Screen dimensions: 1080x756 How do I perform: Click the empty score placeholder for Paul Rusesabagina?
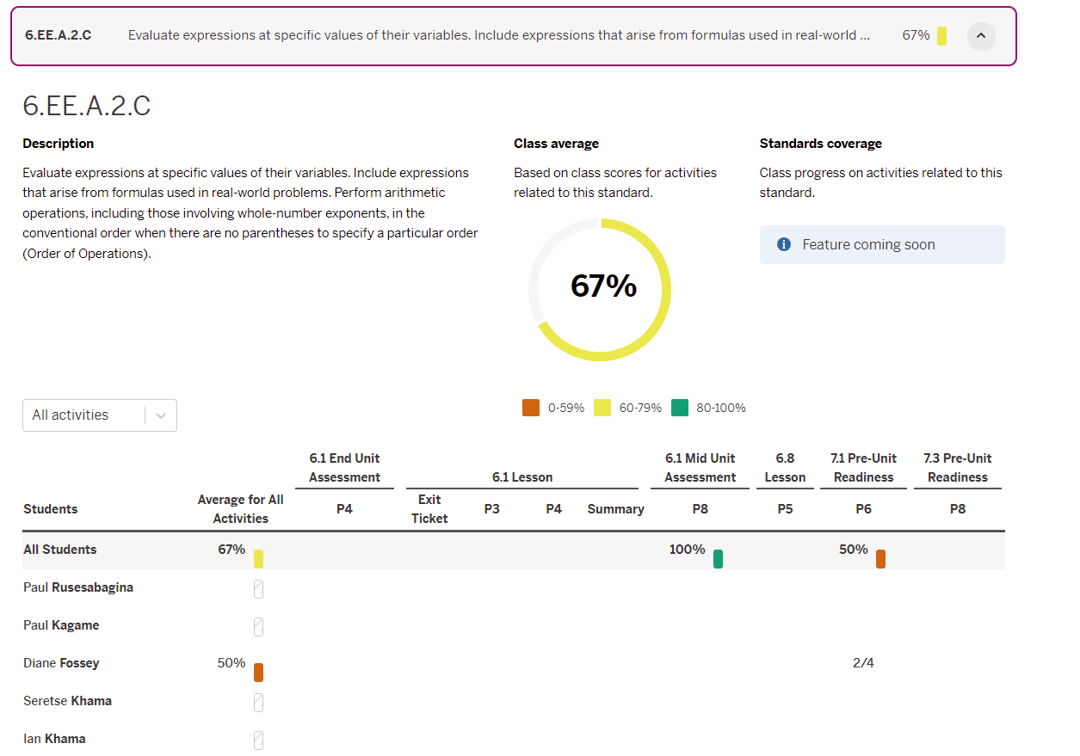click(x=258, y=589)
